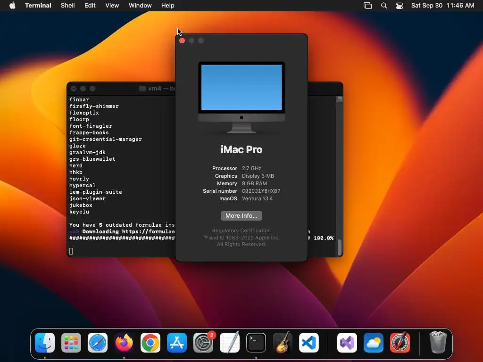
Task: Click the Terminal window split pane icon
Action: [x=340, y=99]
